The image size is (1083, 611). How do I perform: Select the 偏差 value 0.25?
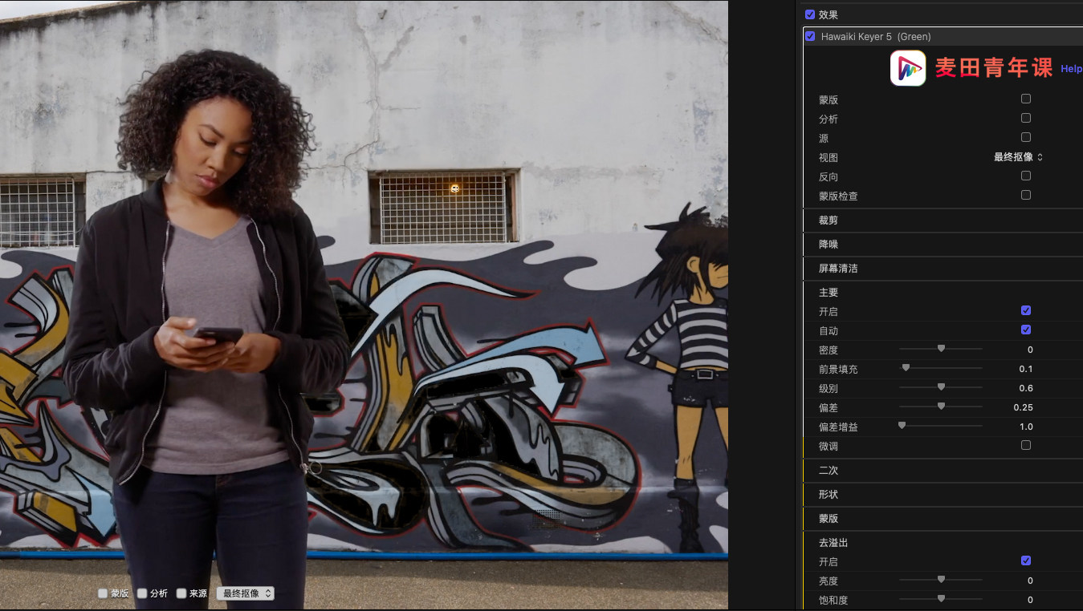click(1023, 407)
